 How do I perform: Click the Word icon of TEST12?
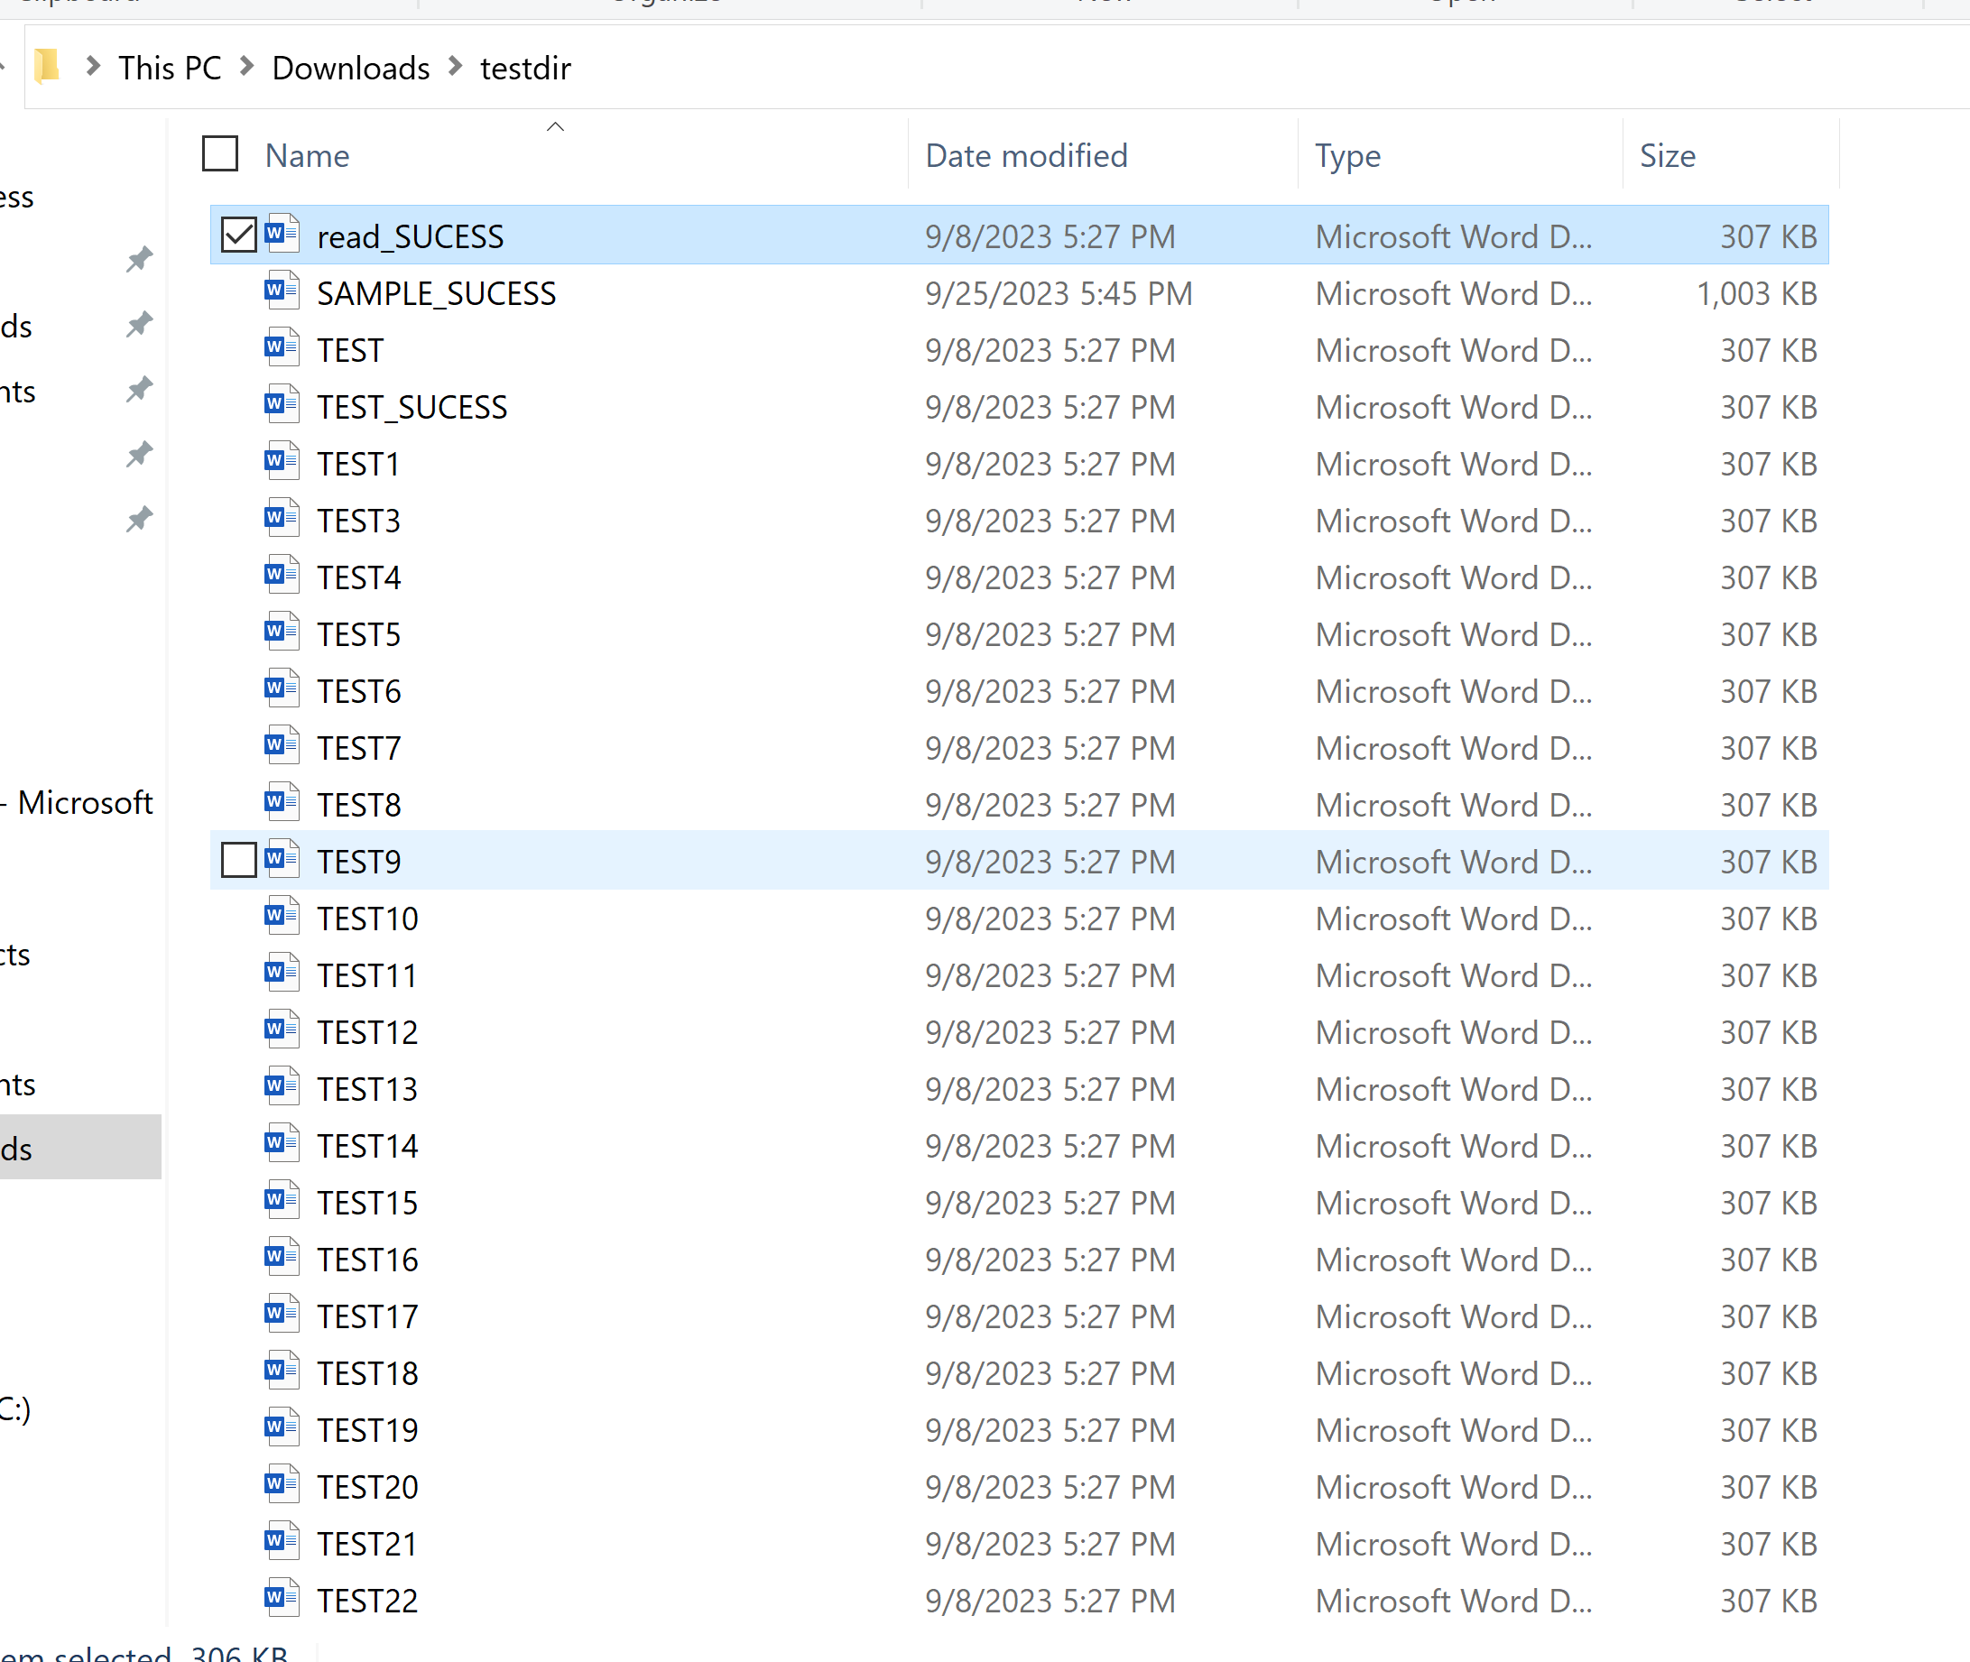(x=282, y=1030)
